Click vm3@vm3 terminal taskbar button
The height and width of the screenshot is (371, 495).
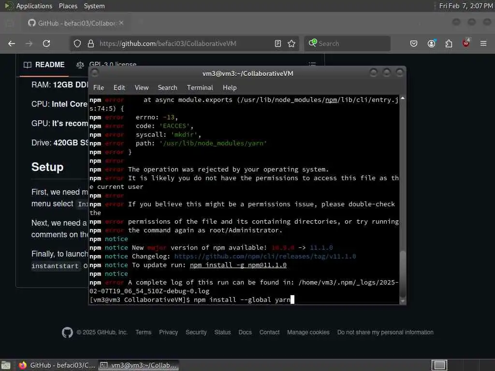point(139,365)
